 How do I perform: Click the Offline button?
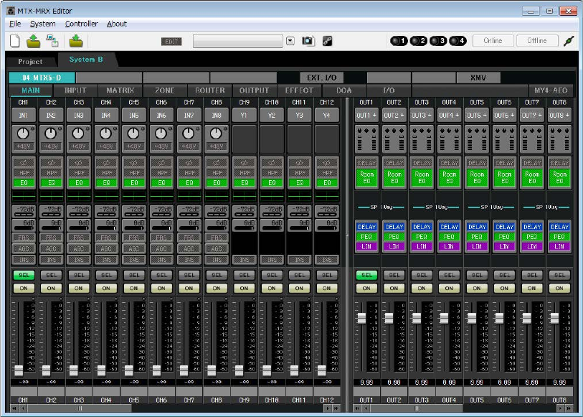click(537, 40)
